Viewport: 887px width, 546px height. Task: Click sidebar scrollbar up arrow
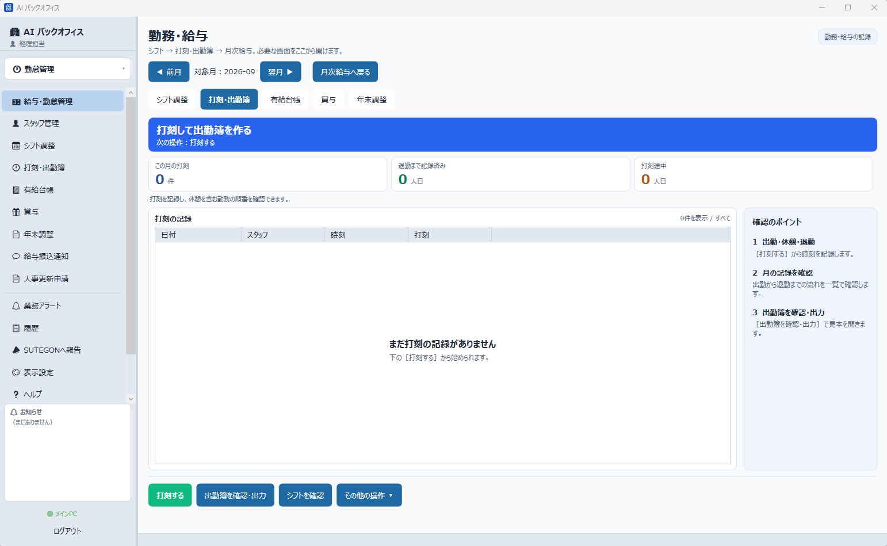click(x=131, y=93)
